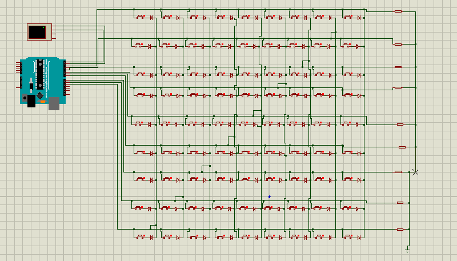Screen dimensions: 457x261
Task: Click the green indicator on the display module
Action: (43, 27)
